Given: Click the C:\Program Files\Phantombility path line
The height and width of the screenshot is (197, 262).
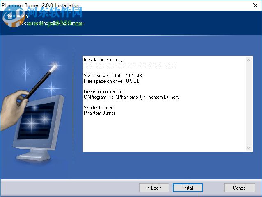Looking at the screenshot, I should (131, 97).
